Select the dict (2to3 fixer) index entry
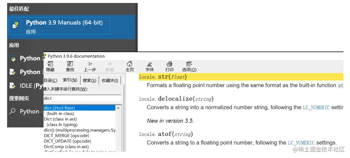350x158 pixels. point(79,108)
